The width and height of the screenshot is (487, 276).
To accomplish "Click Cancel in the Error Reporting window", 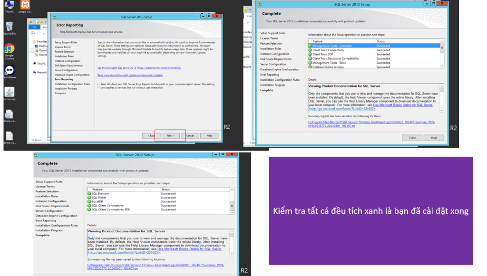I will 190,135.
